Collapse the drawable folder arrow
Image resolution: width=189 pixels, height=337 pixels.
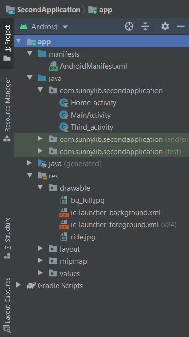[x=40, y=187]
